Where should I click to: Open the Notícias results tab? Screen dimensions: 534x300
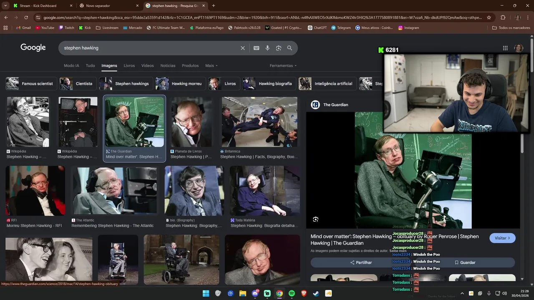(168, 66)
